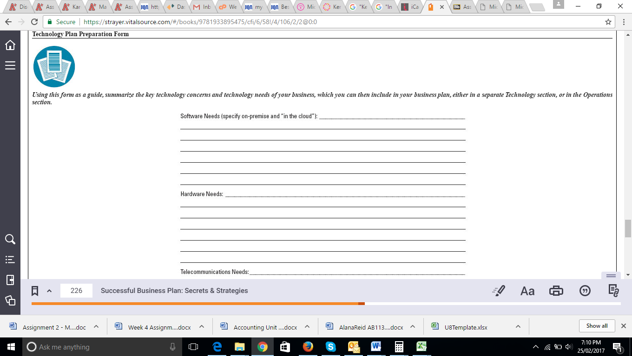Open the highlighter tool icon
This screenshot has height=356, width=632.
click(499, 291)
